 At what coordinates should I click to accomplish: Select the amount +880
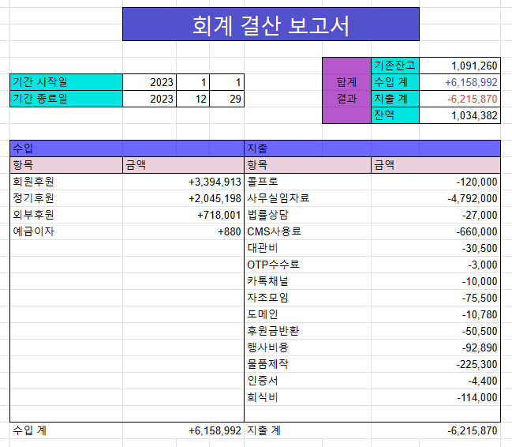click(184, 231)
